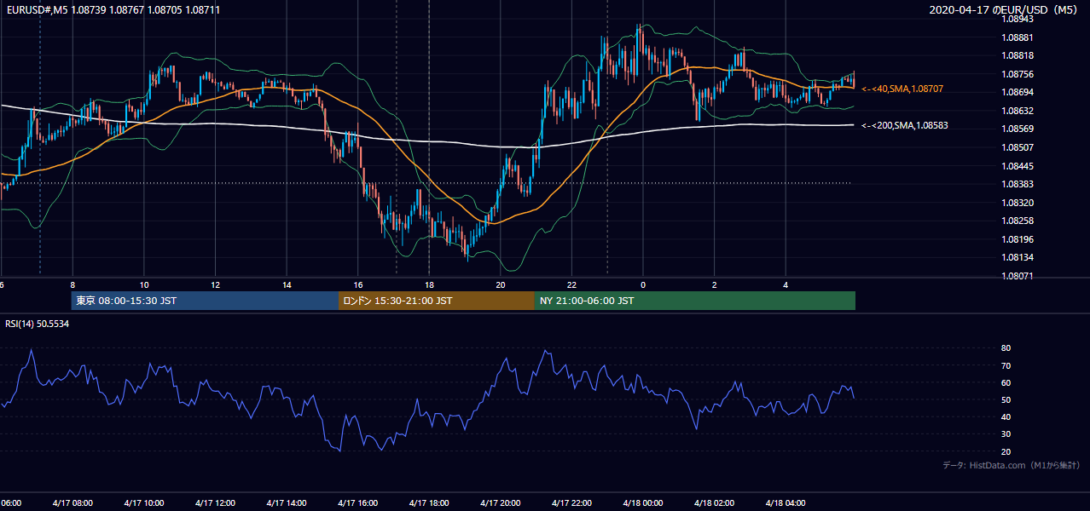Viewport: 1090px width, 511px height.
Task: Click the HistData.com data source credit
Action: click(1012, 465)
